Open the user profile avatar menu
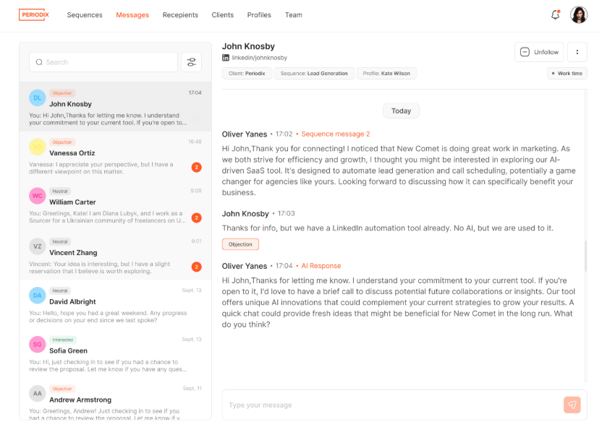Image resolution: width=602 pixels, height=427 pixels. coord(579,15)
